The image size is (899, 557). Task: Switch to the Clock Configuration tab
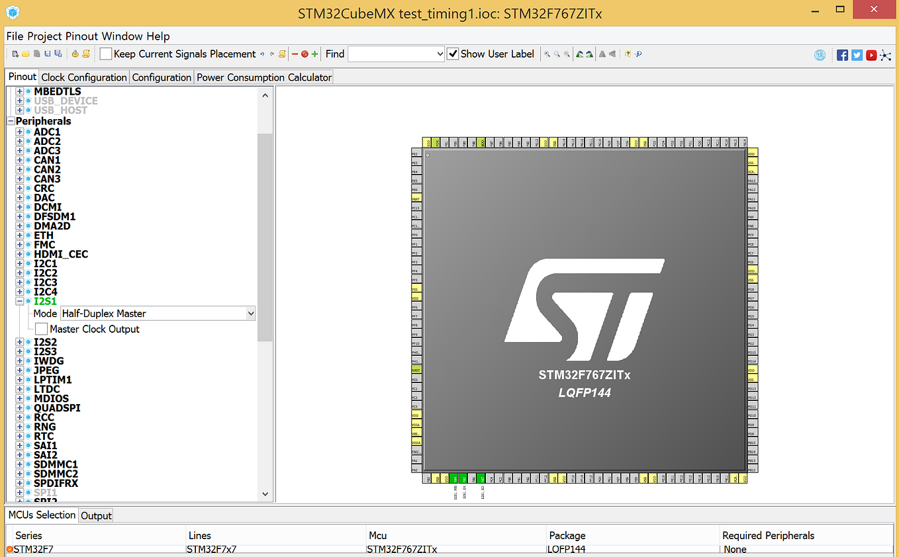tap(83, 77)
